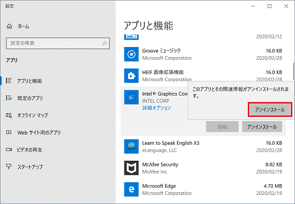Viewport: 295px width, 204px height.
Task: Focus the 設定の検索 search box
Action: pos(58,43)
